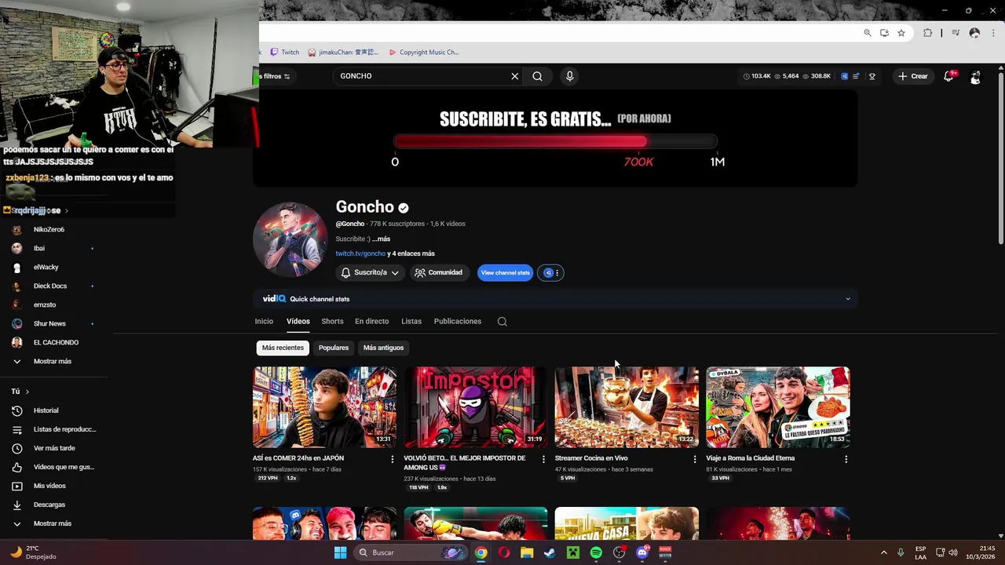Click the channel search magnifier icon
The width and height of the screenshot is (1005, 565).
coord(502,321)
